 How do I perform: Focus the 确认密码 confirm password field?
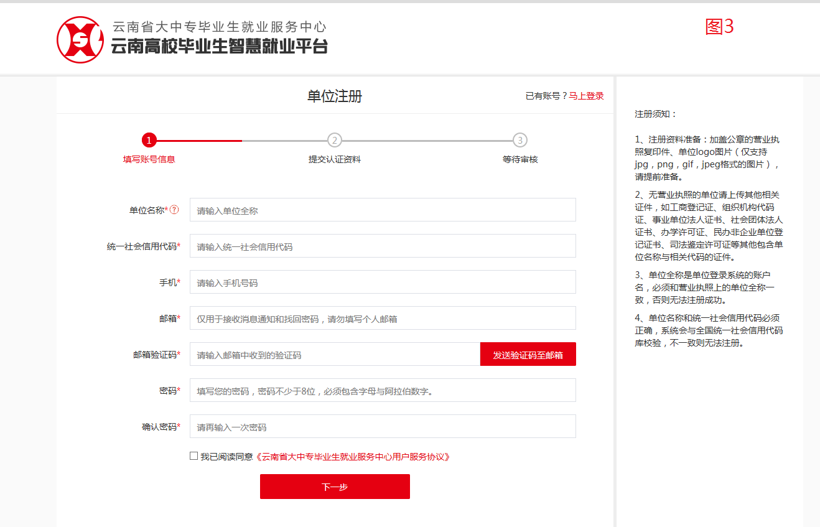(383, 427)
